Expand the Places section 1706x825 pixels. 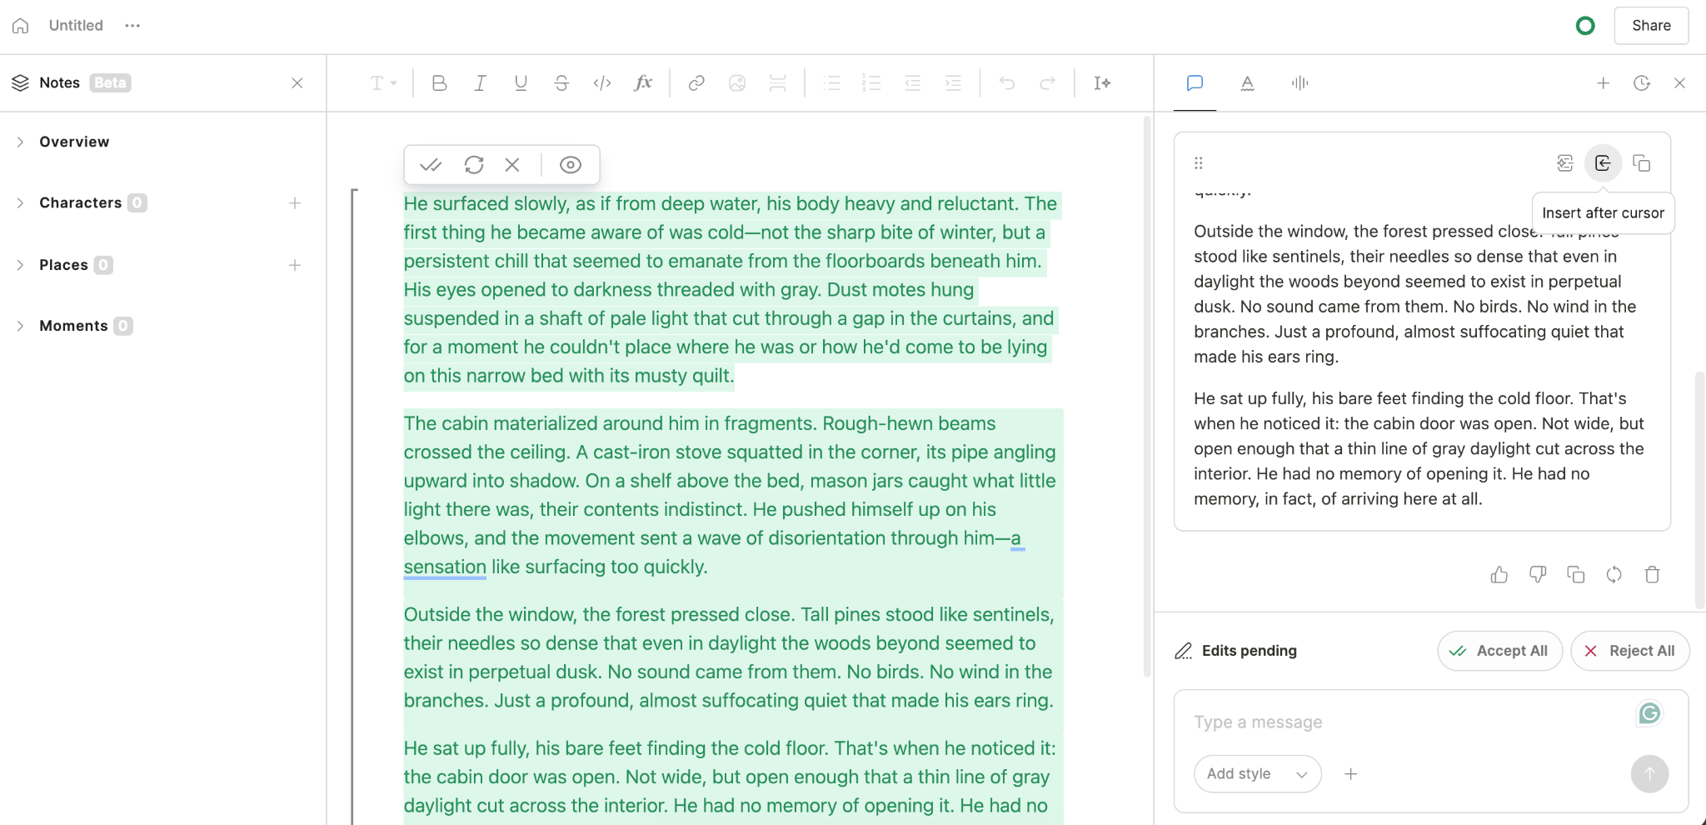[20, 265]
